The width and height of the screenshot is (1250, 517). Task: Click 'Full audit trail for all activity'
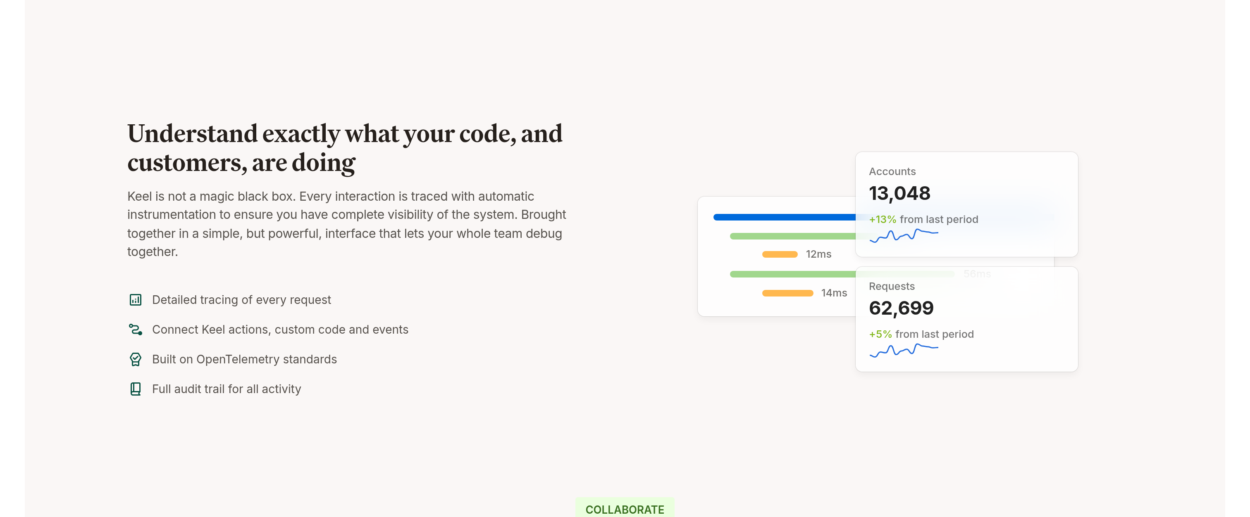[x=226, y=389]
